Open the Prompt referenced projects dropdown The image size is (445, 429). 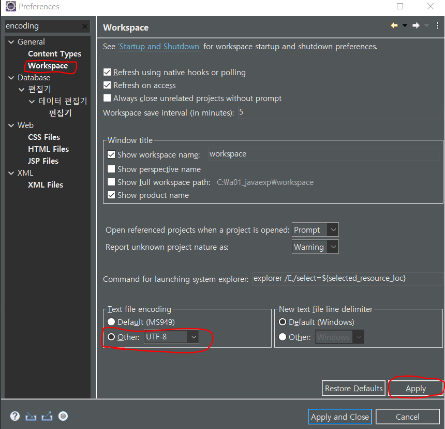pos(315,230)
